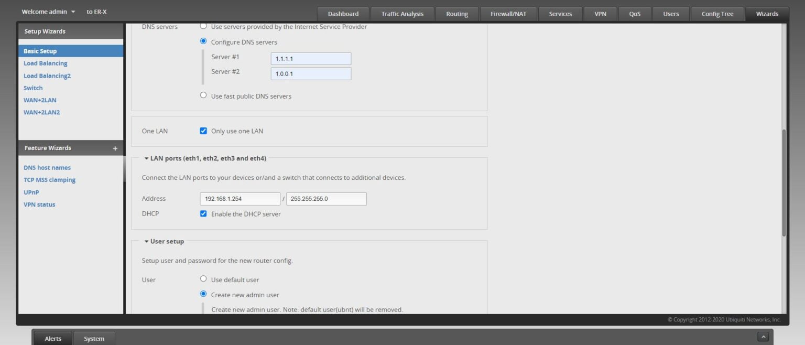Image resolution: width=805 pixels, height=345 pixels.
Task: Open TCP MSS clamping wizard
Action: 49,180
